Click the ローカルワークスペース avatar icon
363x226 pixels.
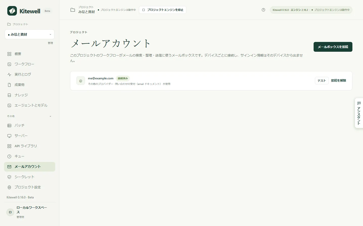10,212
